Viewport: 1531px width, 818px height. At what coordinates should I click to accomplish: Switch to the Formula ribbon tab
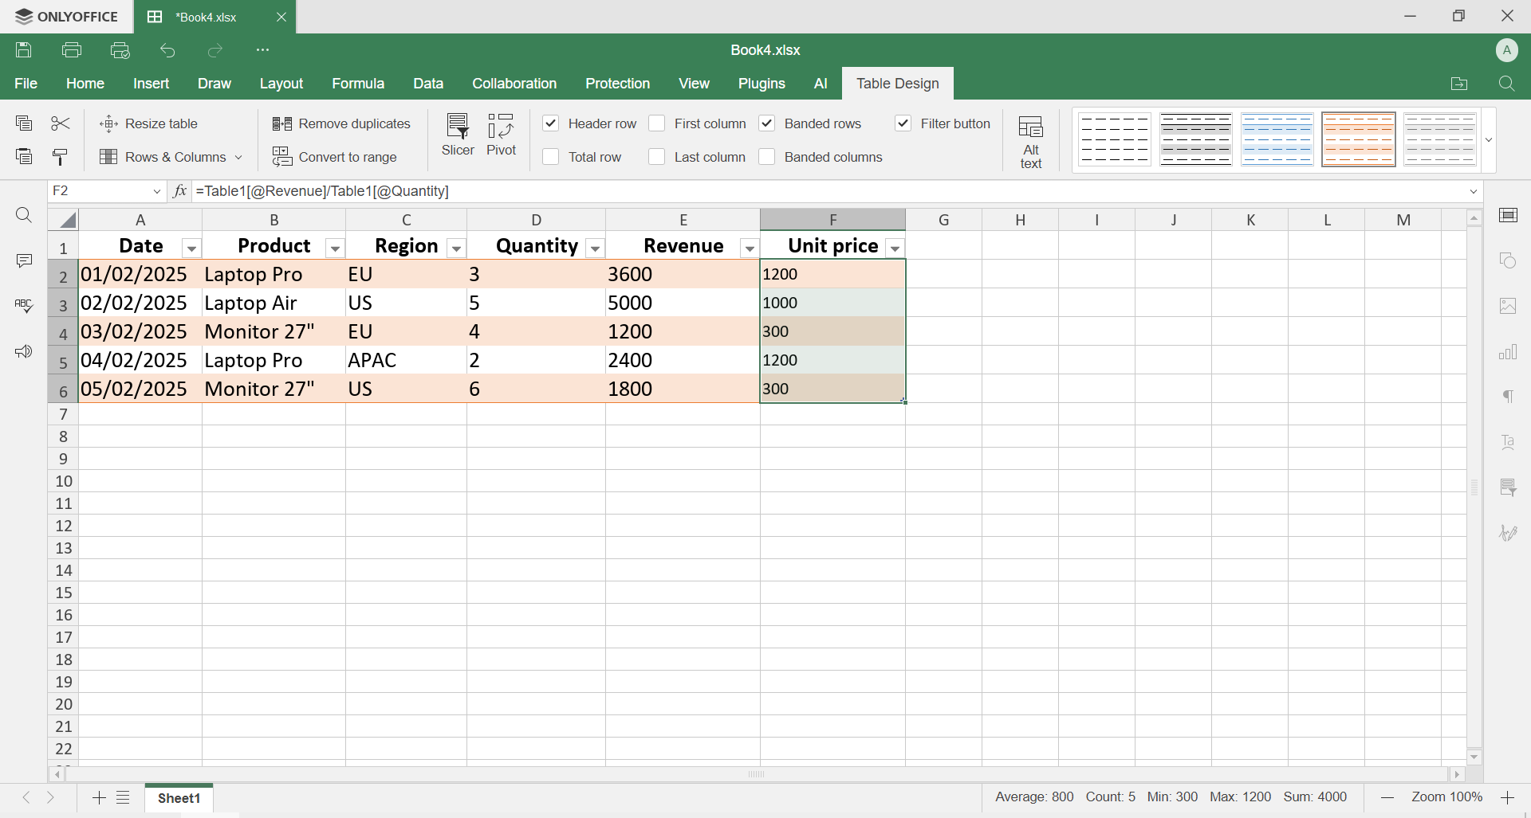point(358,84)
